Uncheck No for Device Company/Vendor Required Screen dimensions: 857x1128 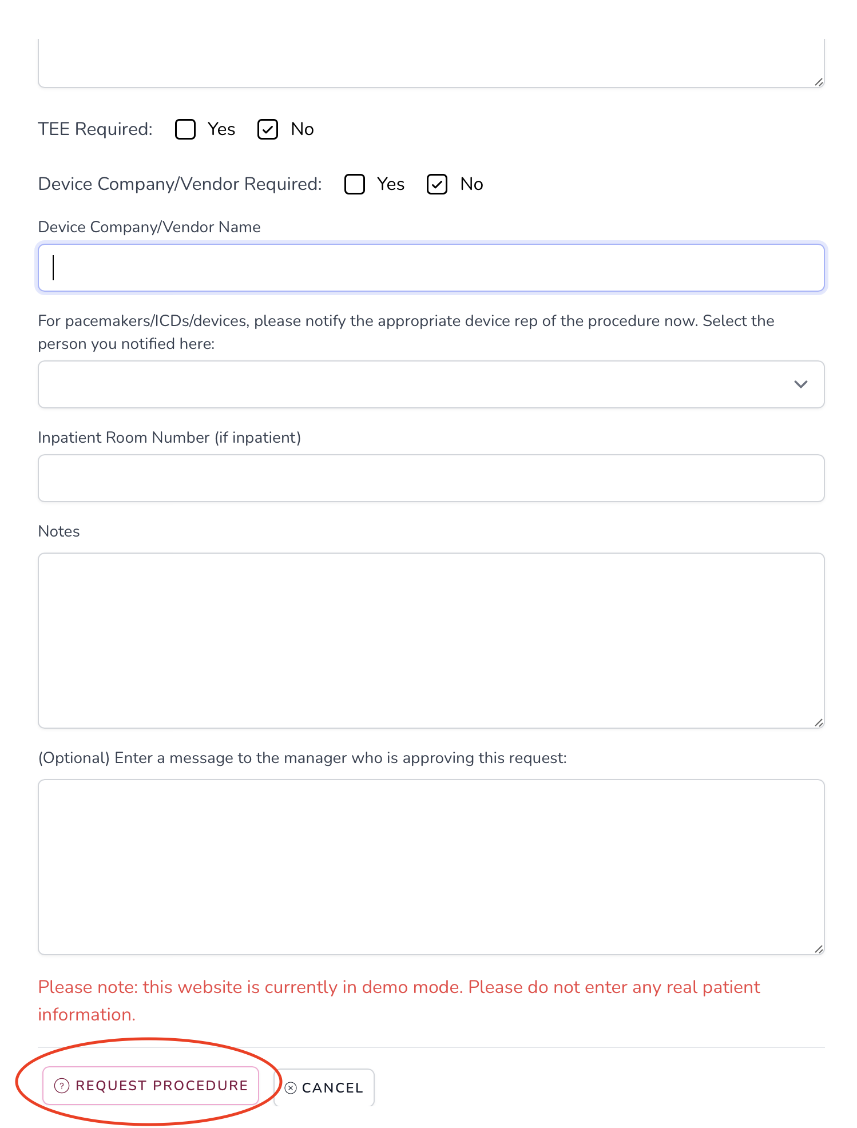(x=437, y=184)
